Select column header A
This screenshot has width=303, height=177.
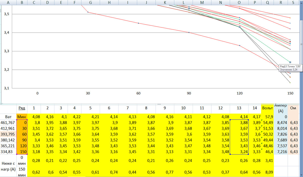pos(8,3)
